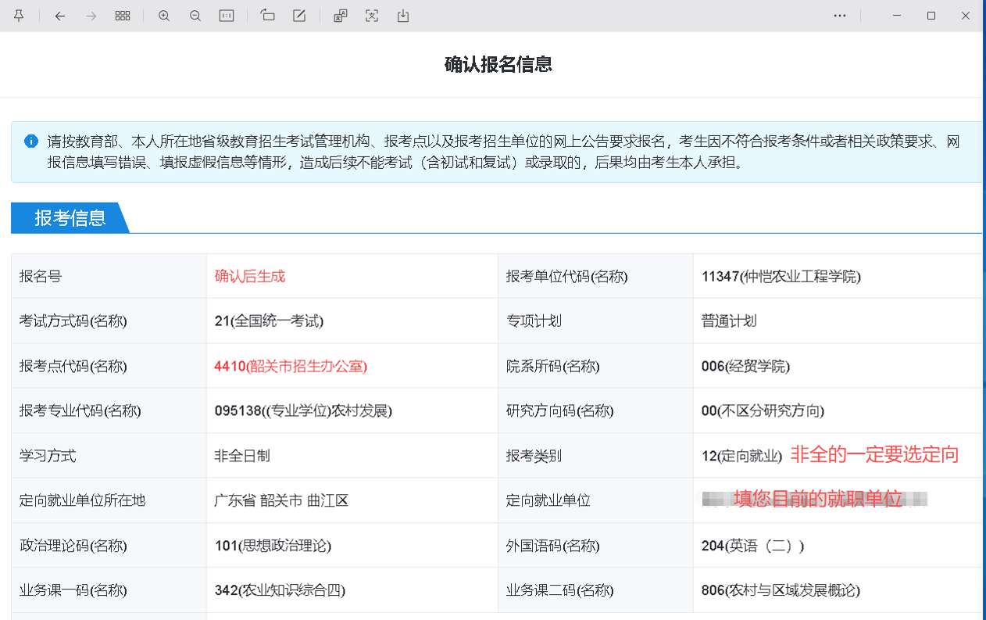Click the 专项计划 label

click(x=534, y=321)
